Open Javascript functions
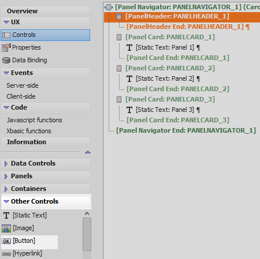 pos(35,120)
